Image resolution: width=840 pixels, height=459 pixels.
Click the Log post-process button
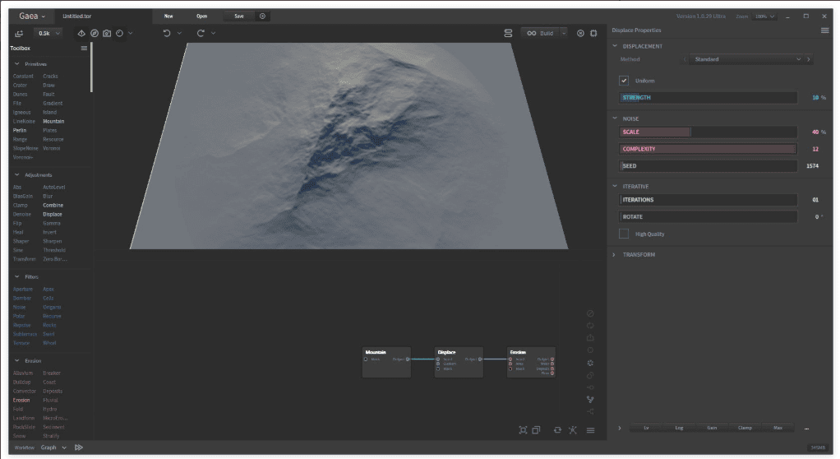tap(679, 428)
